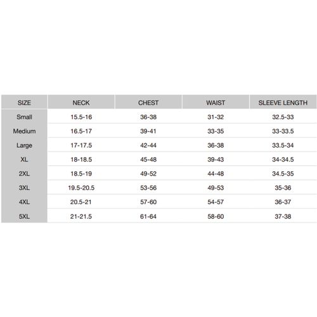This screenshot has height=317, width=317.
Task: Click the Large size row label
Action: pos(24,145)
